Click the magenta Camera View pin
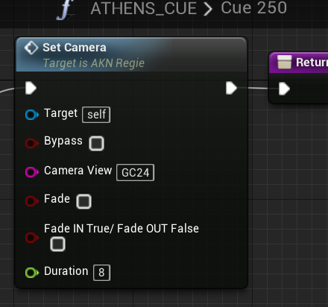 point(32,172)
